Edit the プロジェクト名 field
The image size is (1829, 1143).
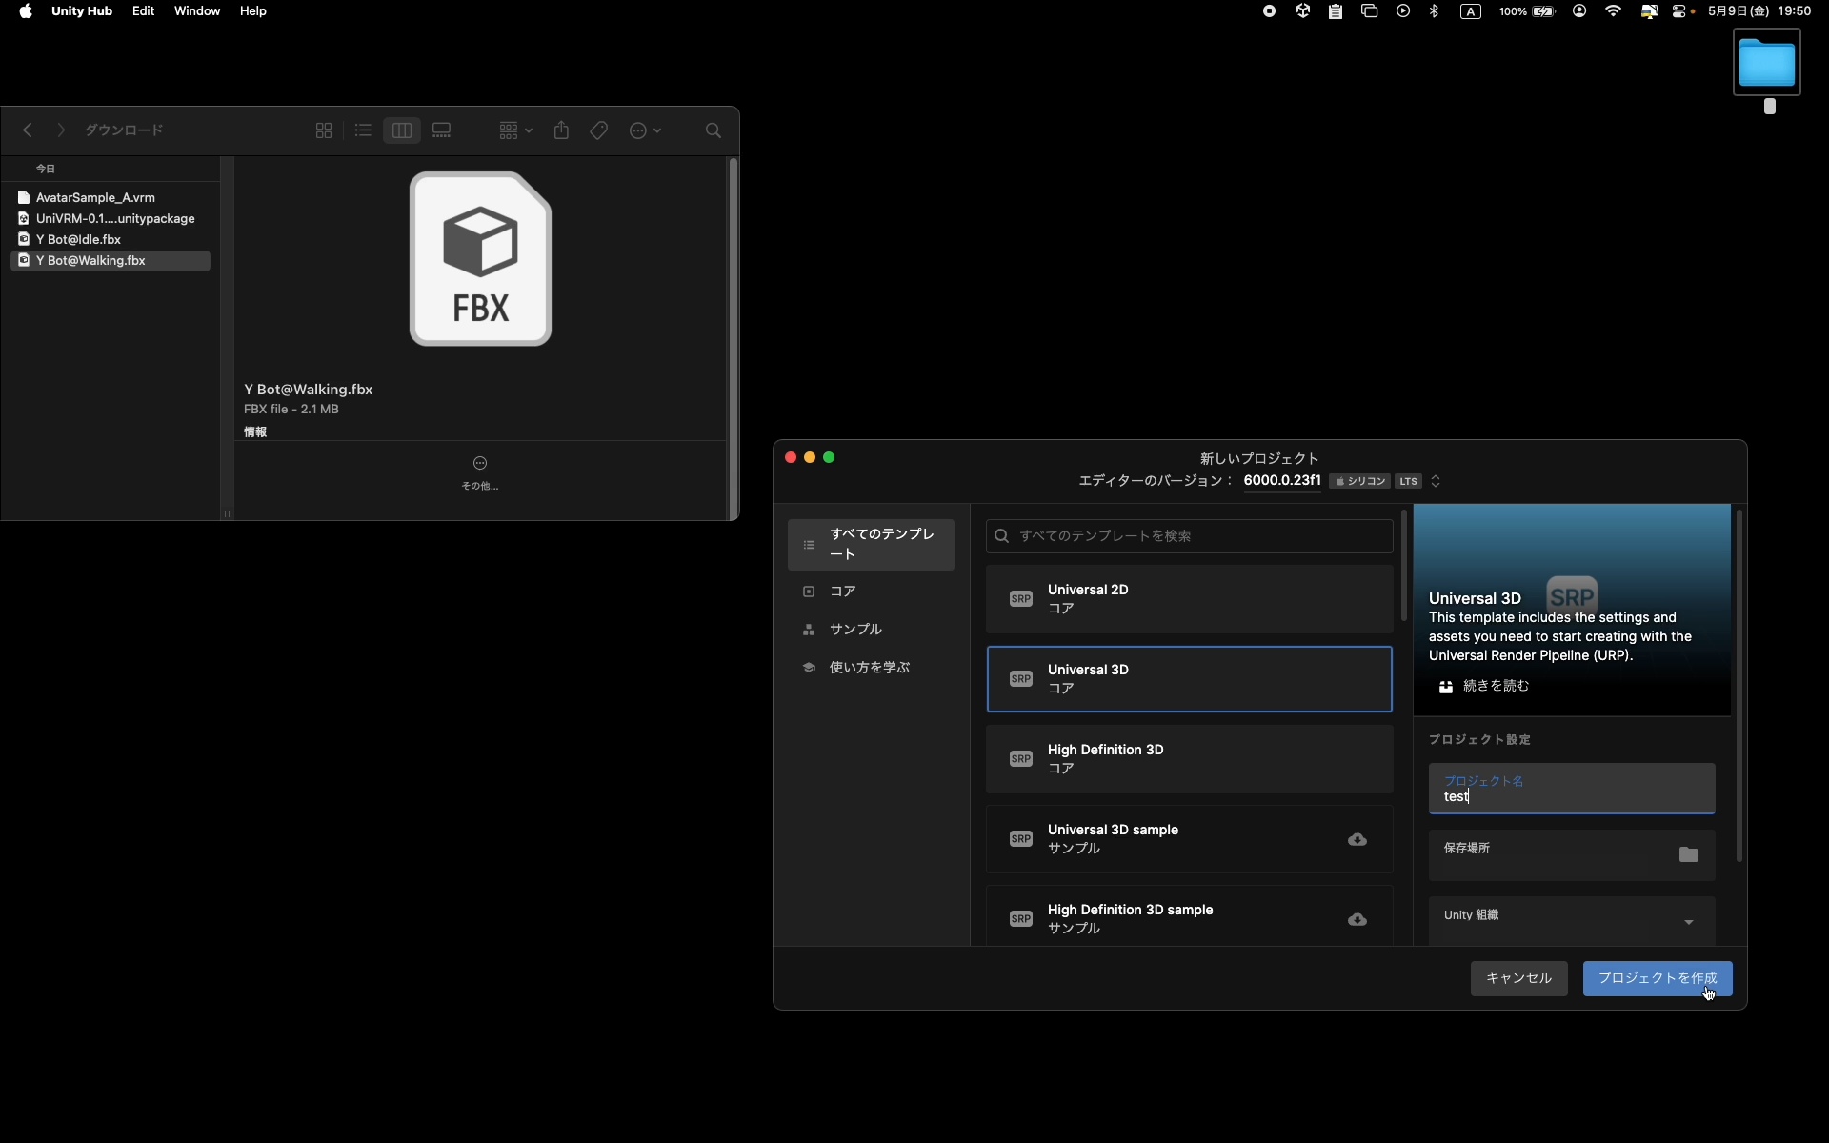coord(1572,789)
